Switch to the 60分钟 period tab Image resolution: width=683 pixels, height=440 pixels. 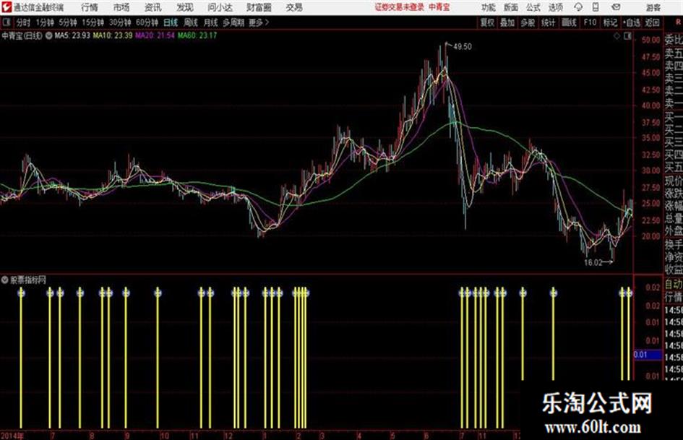(147, 22)
